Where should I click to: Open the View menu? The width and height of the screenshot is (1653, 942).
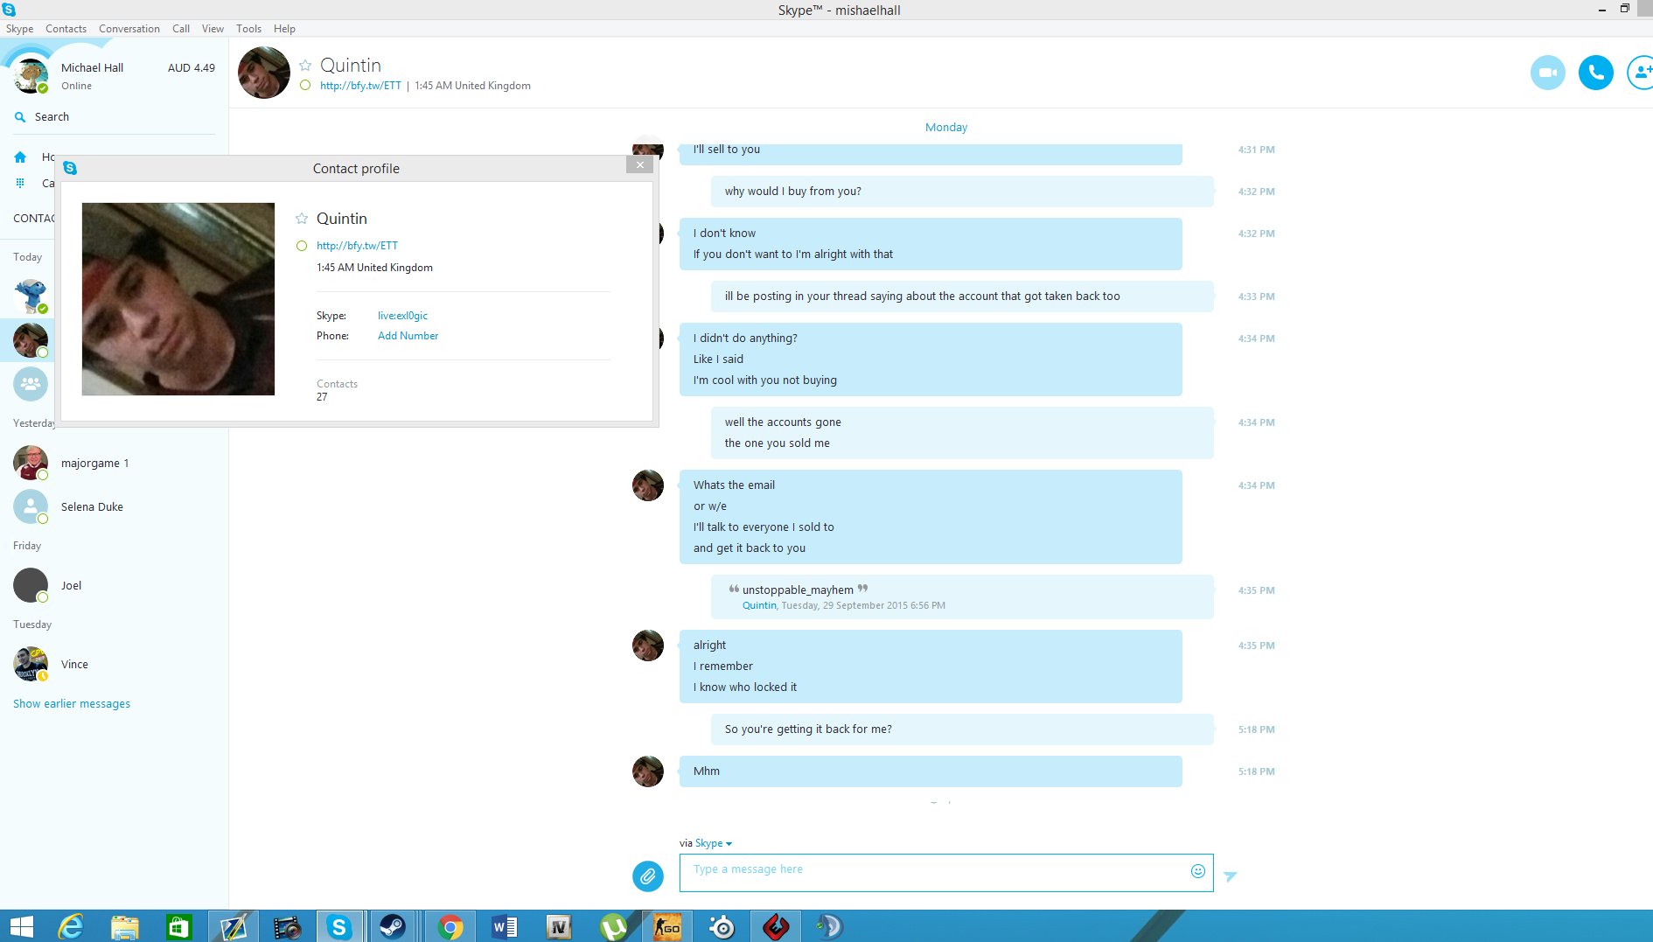[213, 29]
